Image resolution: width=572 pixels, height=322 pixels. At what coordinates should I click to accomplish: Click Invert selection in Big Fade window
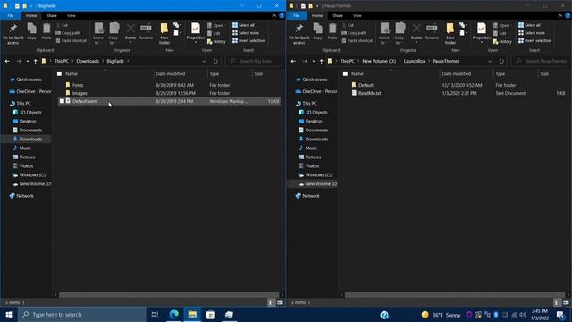[x=248, y=40]
